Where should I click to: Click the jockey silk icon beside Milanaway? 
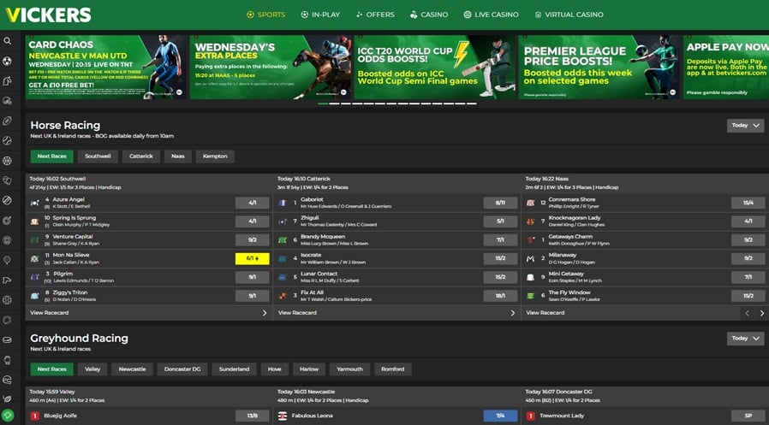pos(530,258)
